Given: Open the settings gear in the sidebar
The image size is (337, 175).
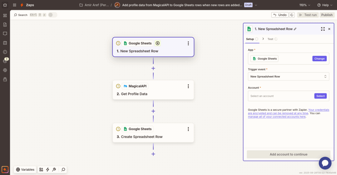Looking at the screenshot, I should tap(5, 70).
